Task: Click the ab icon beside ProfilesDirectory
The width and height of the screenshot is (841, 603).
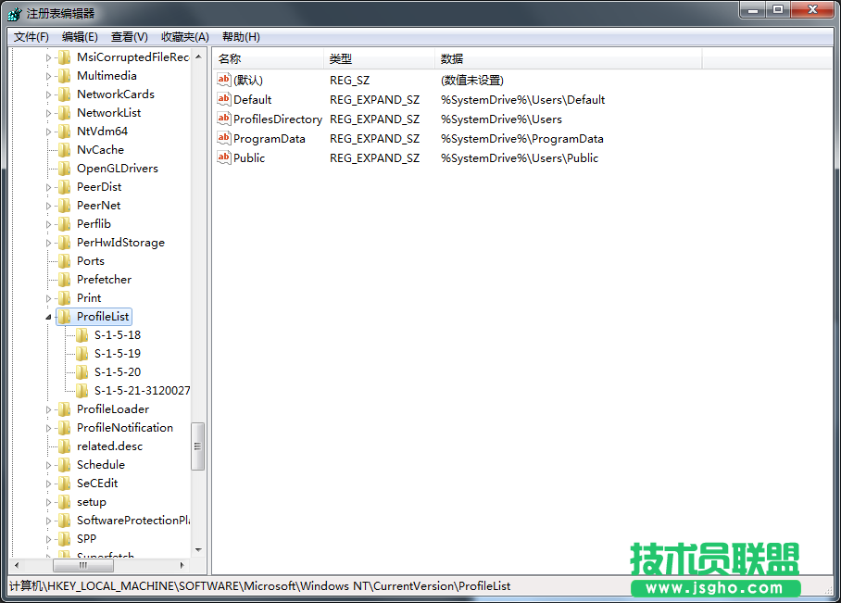Action: 223,119
